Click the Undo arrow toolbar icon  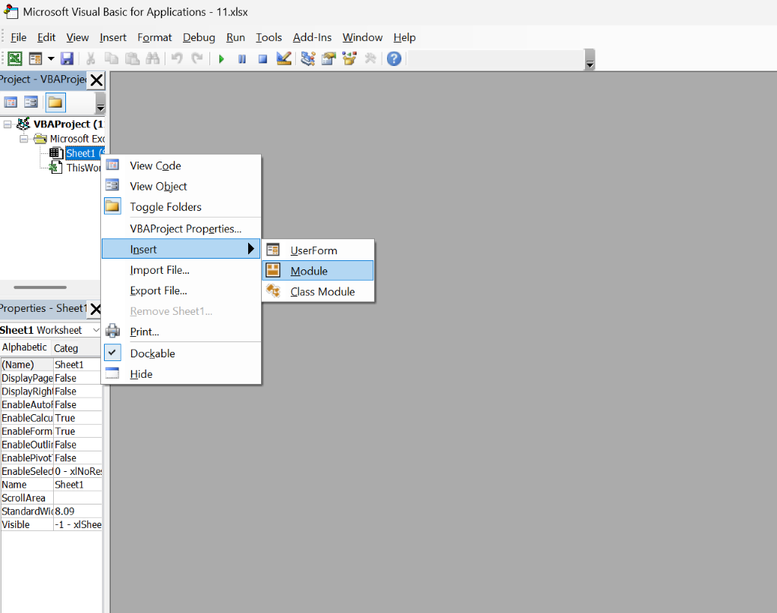(x=177, y=59)
